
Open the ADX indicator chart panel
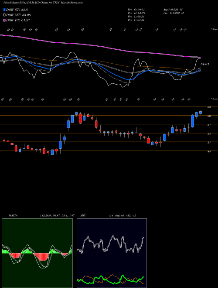click(112, 253)
